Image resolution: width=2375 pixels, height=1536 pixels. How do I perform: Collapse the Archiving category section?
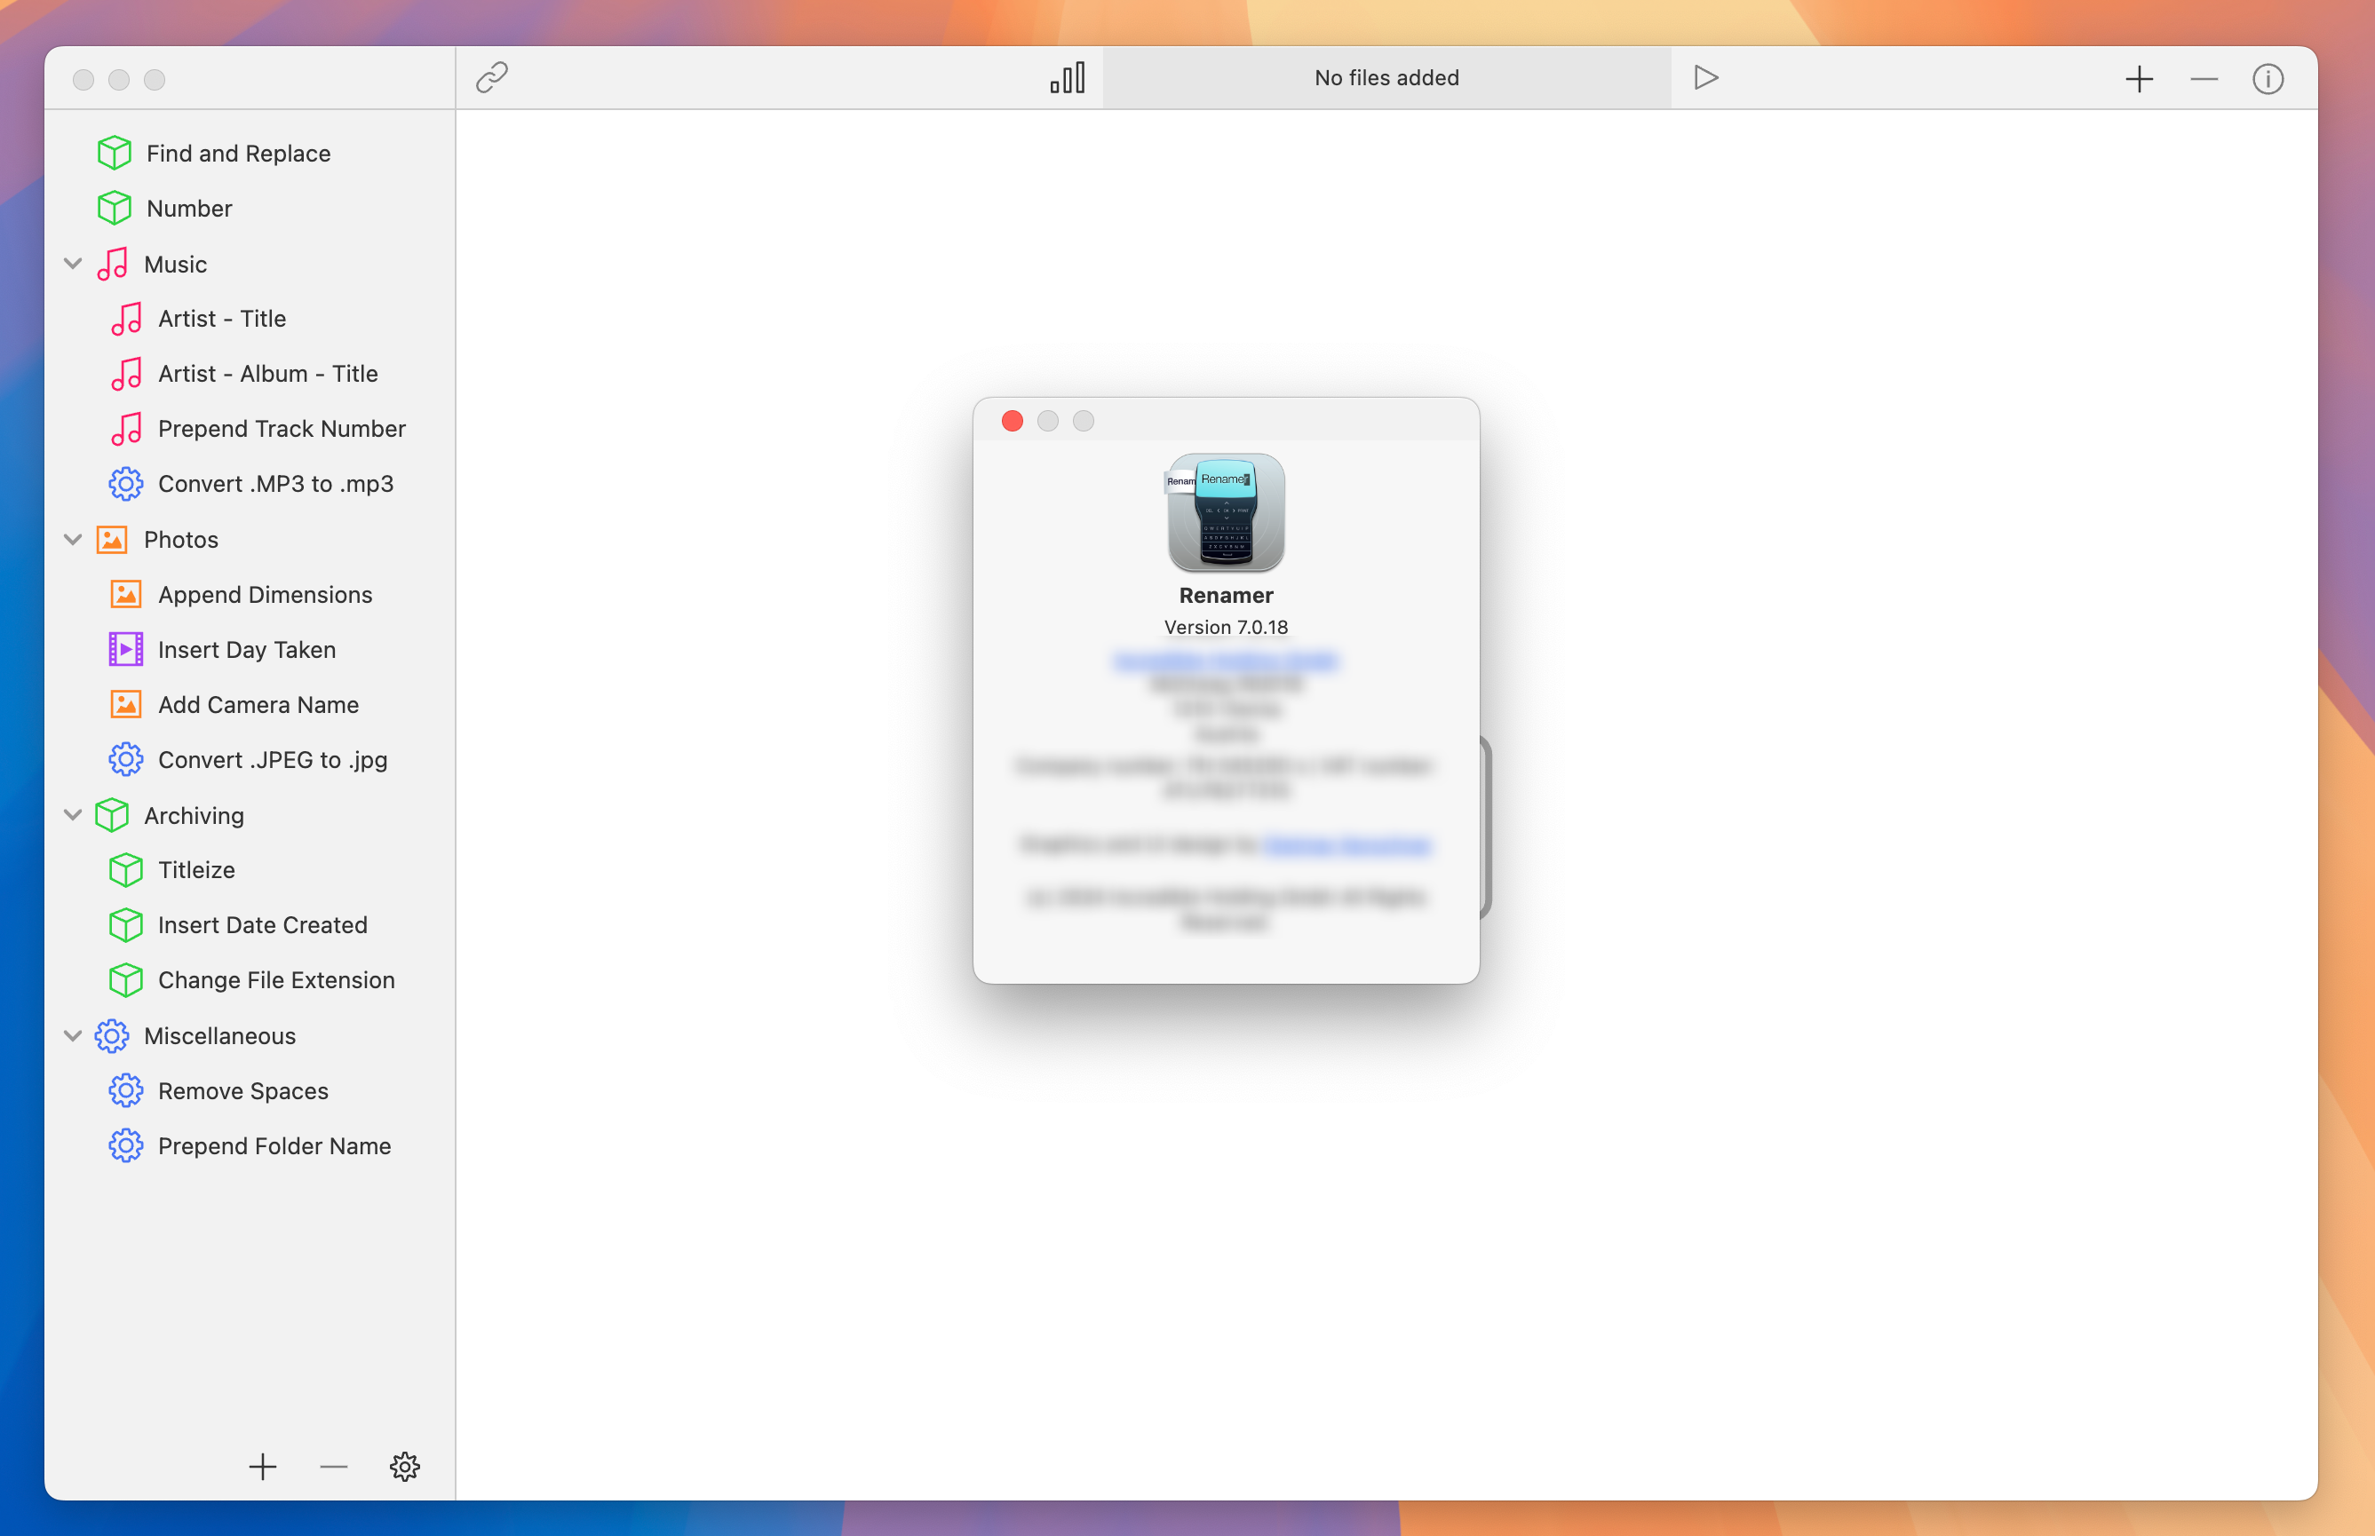(x=73, y=815)
